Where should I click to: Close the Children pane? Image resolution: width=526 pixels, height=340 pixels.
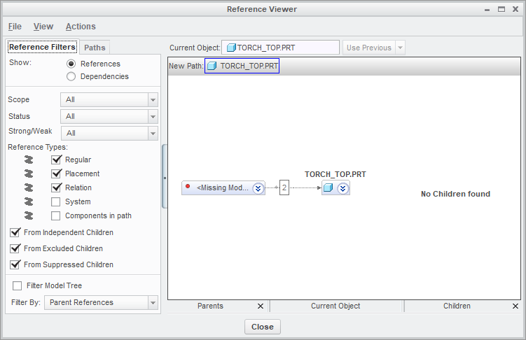[515, 306]
